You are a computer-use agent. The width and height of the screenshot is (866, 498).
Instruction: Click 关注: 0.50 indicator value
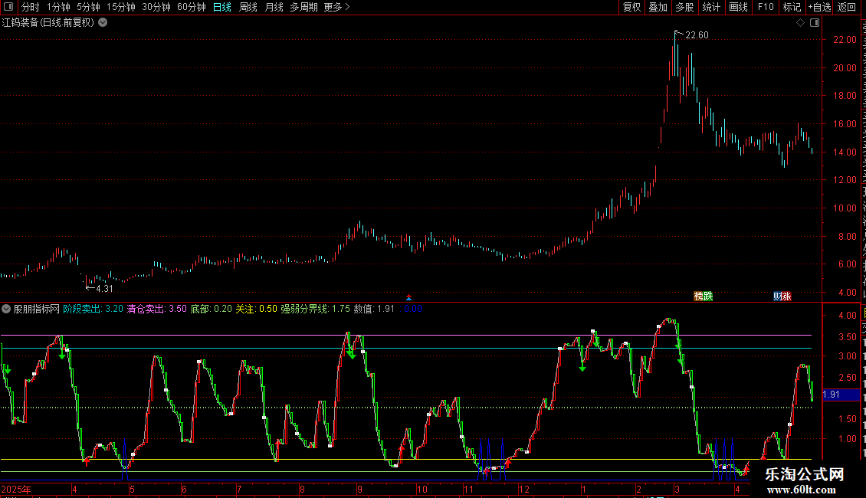point(256,310)
